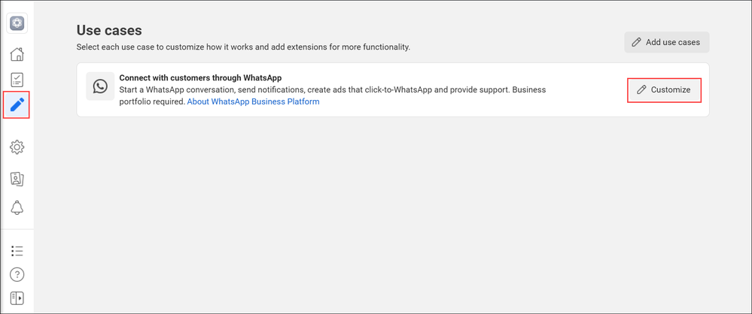752x314 pixels.
Task: Click the Customize button
Action: 664,89
